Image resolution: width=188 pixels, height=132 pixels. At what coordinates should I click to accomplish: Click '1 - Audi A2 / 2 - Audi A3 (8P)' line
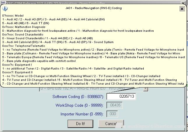tap(53, 19)
